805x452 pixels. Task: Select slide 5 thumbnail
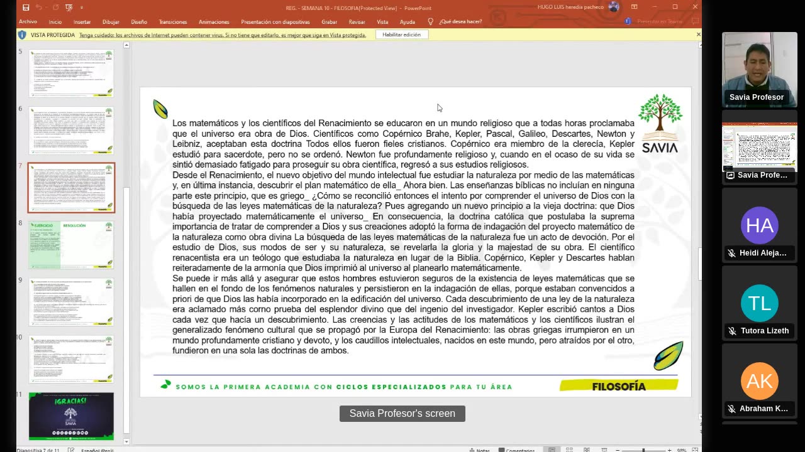pos(71,73)
